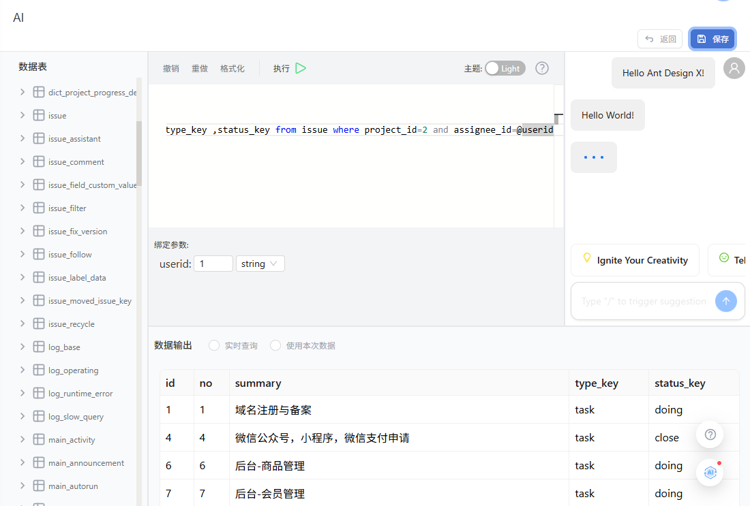
Task: Click the Hello Ant Design X! bubble
Action: pyautogui.click(x=663, y=73)
